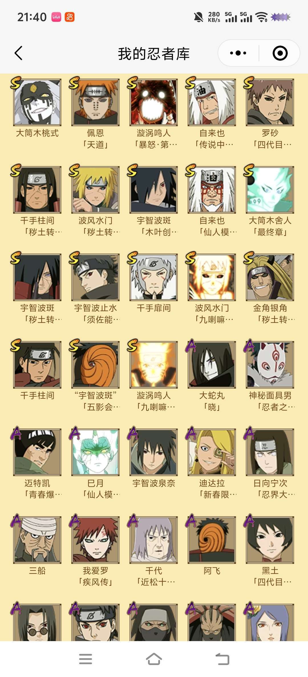Tap the 金角银角 ninja portrait

[270, 277]
